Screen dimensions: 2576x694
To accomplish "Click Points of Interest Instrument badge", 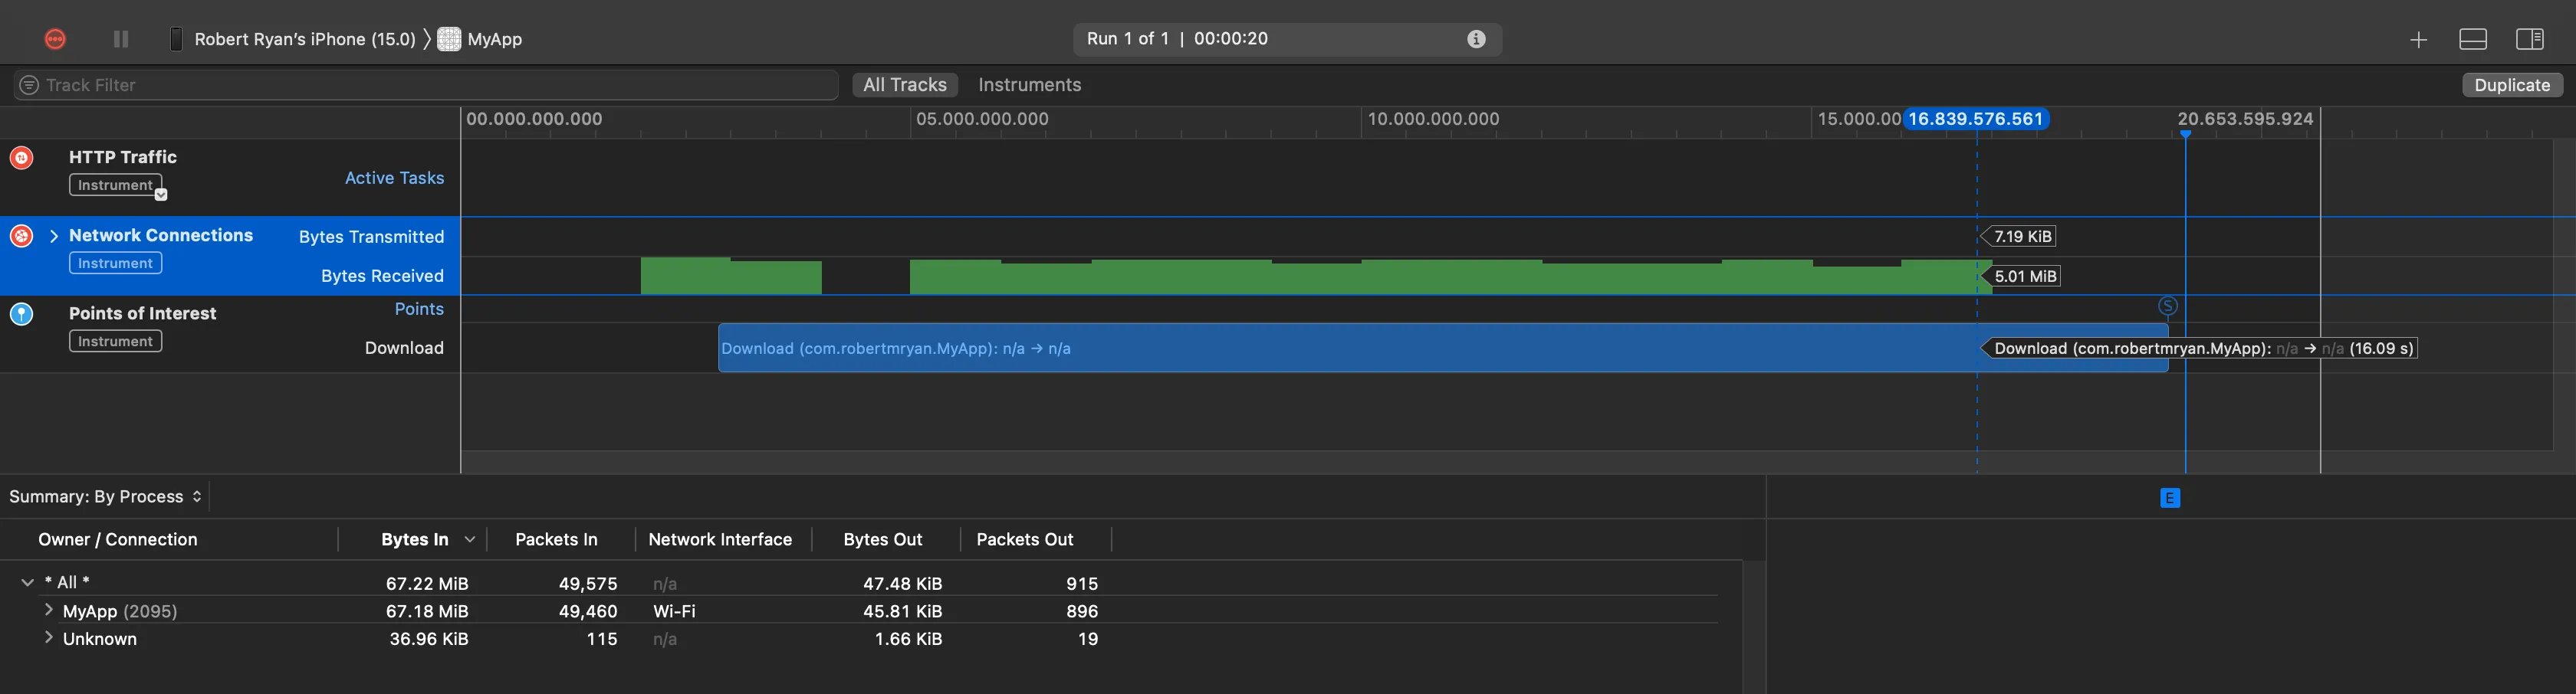I will [115, 342].
